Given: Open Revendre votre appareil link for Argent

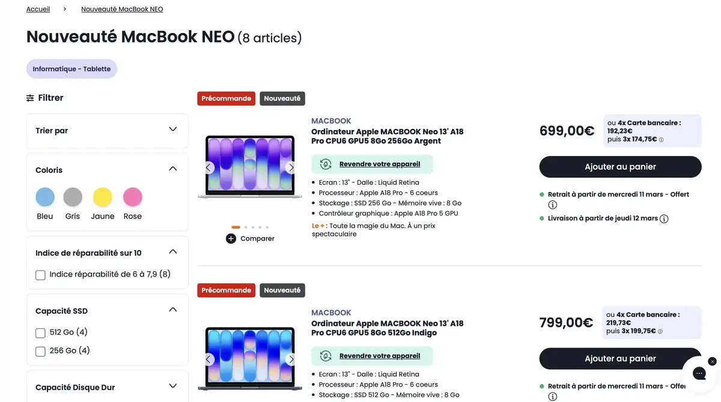Looking at the screenshot, I should coord(380,164).
